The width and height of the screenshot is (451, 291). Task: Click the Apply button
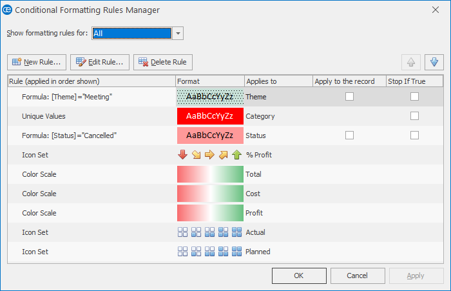coord(416,276)
